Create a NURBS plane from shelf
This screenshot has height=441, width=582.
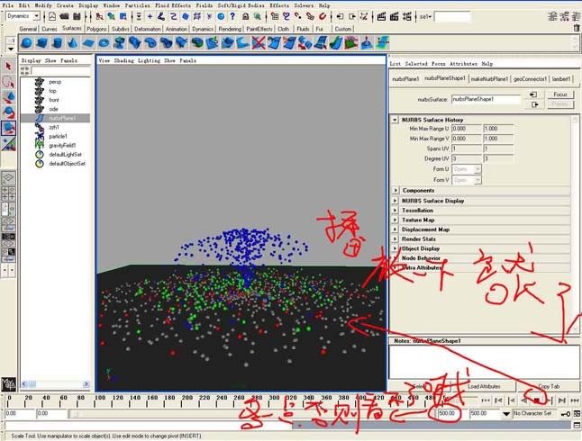(88, 43)
